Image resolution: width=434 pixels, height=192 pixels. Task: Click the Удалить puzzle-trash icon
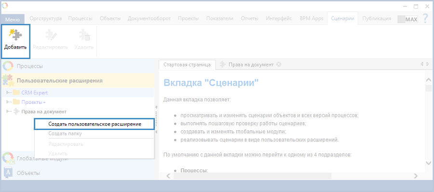coord(84,35)
